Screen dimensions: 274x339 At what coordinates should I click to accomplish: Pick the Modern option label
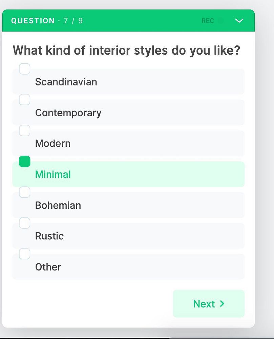(x=53, y=143)
